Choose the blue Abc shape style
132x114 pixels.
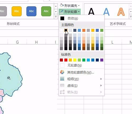pos(31,11)
